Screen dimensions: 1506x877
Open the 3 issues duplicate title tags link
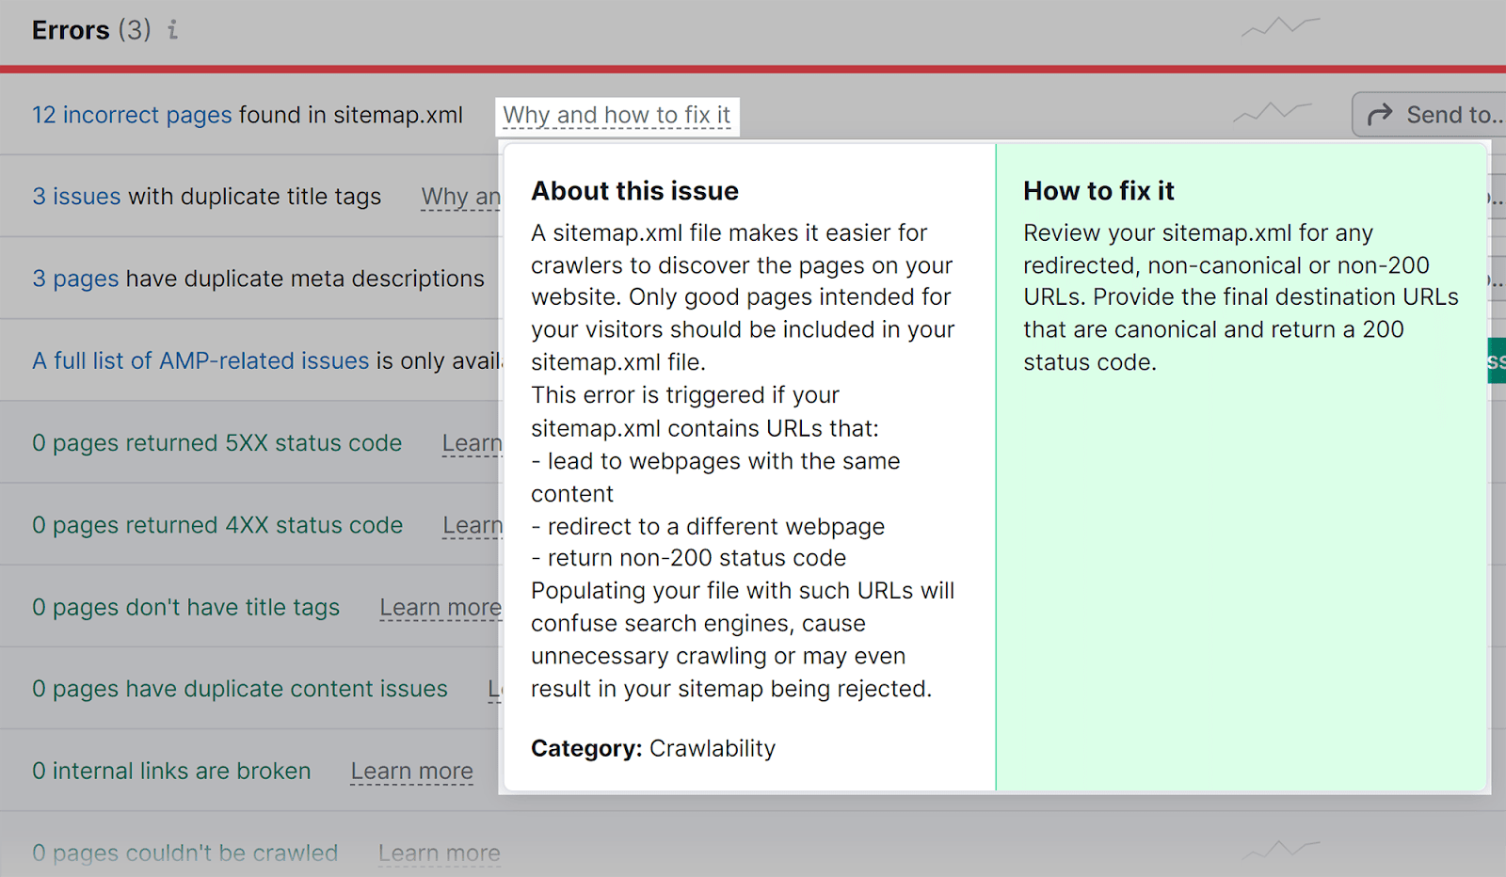[75, 197]
